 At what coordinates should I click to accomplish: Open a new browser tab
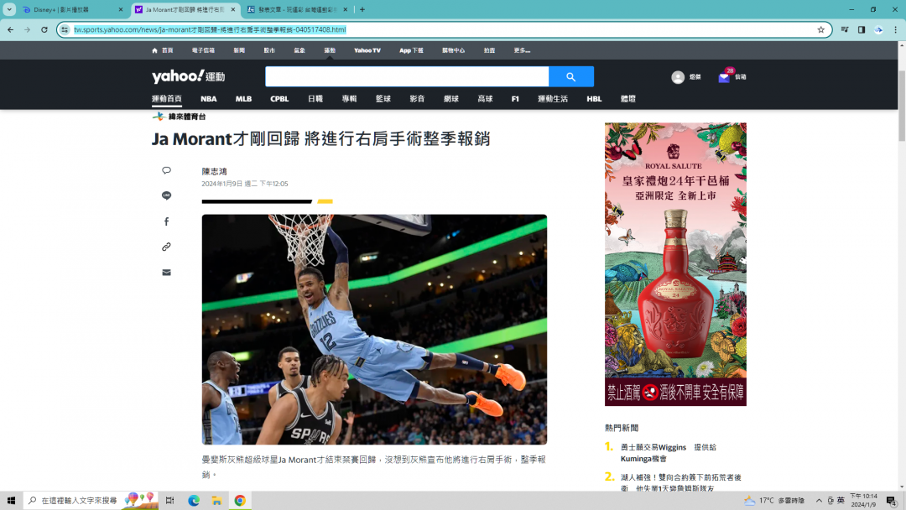click(362, 9)
